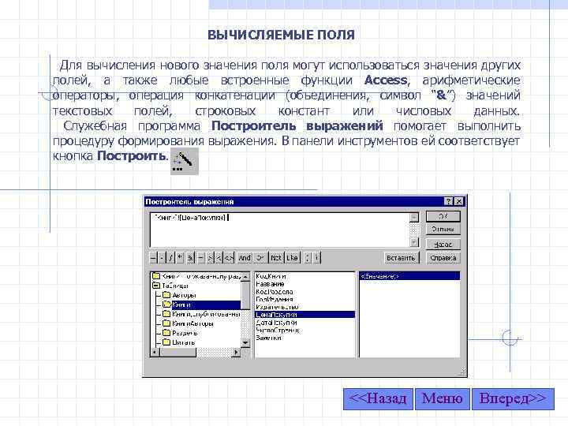Click the Build wand icon after Построить
Image resolution: width=568 pixels, height=426 pixels.
185,161
